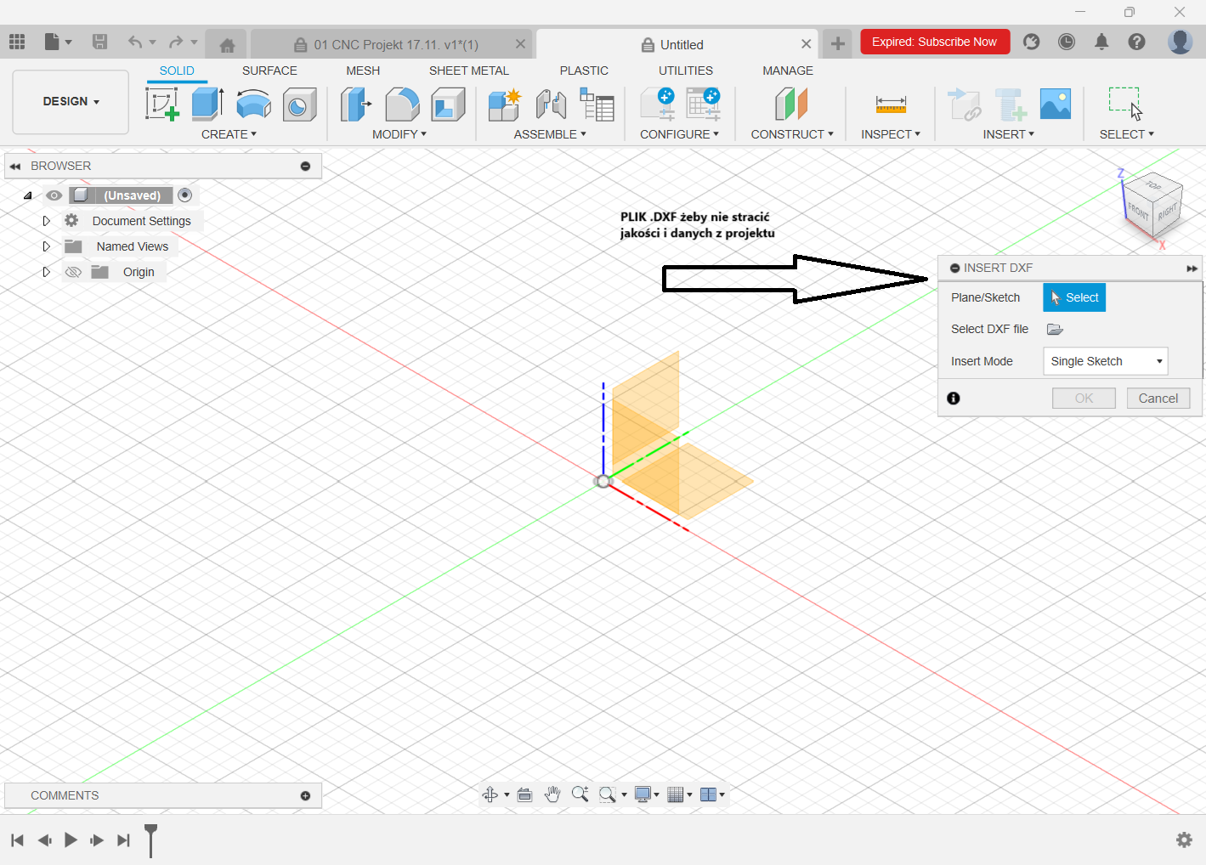
Task: Expand Document Settings tree node
Action: point(47,221)
